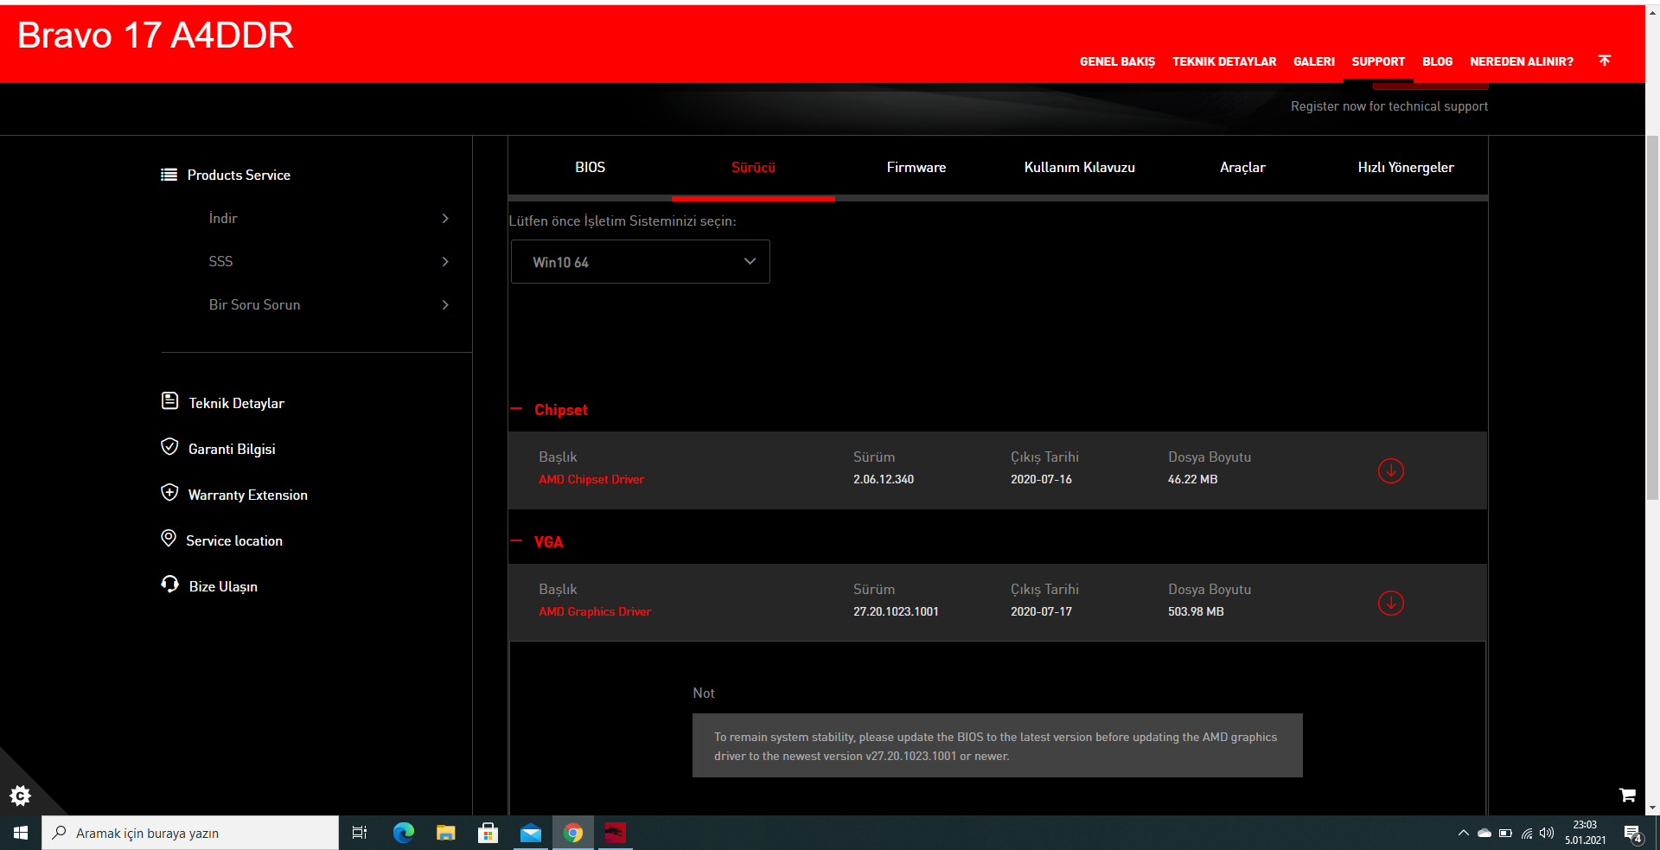The width and height of the screenshot is (1660, 850).
Task: Click the scrollbar down arrow
Action: pyautogui.click(x=1652, y=808)
